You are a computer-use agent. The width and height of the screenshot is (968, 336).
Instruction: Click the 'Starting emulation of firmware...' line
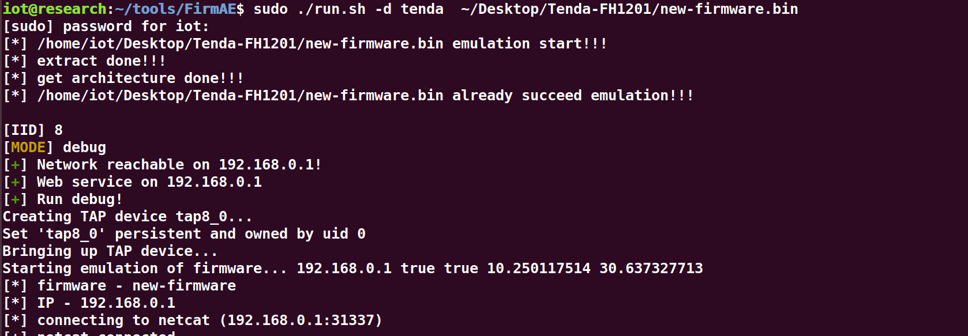click(x=353, y=269)
